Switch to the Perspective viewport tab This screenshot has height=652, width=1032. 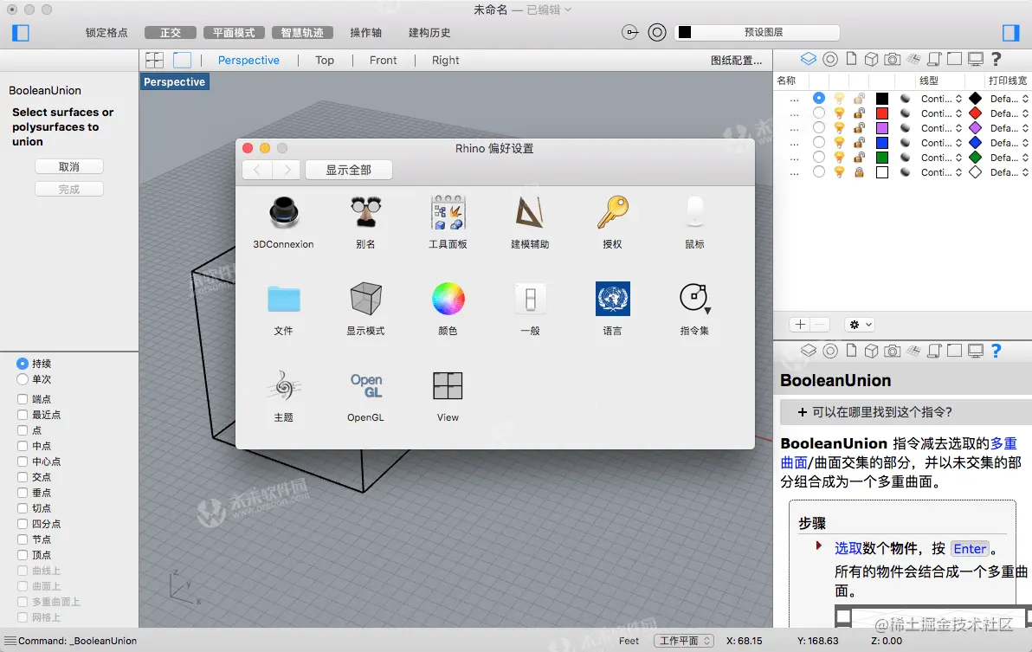(248, 60)
